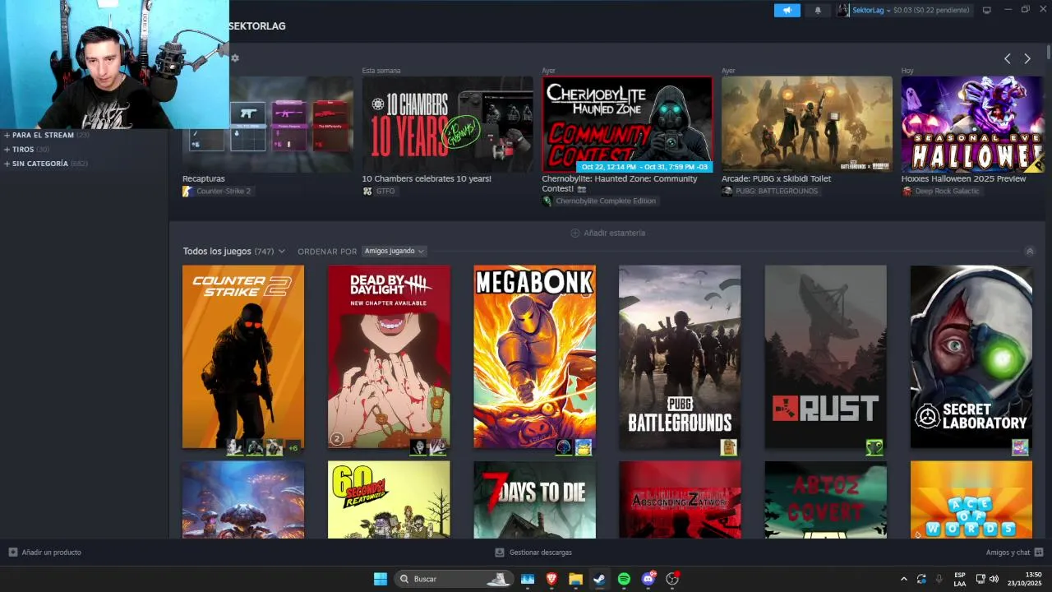This screenshot has height=592, width=1052.
Task: Click friend avatar on Secret Laboratory cover
Action: (1020, 447)
